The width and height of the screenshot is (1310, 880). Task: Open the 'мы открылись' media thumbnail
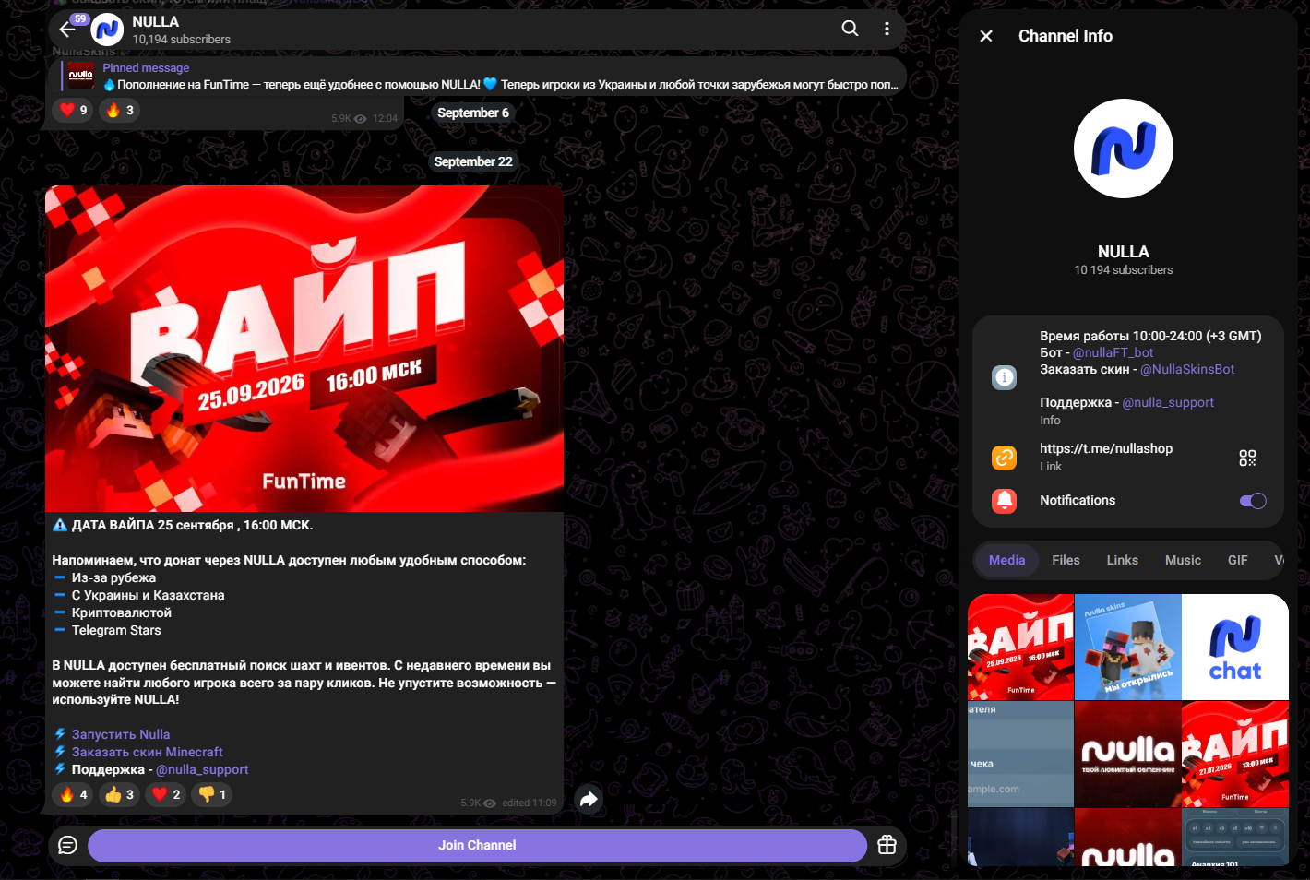click(x=1128, y=647)
